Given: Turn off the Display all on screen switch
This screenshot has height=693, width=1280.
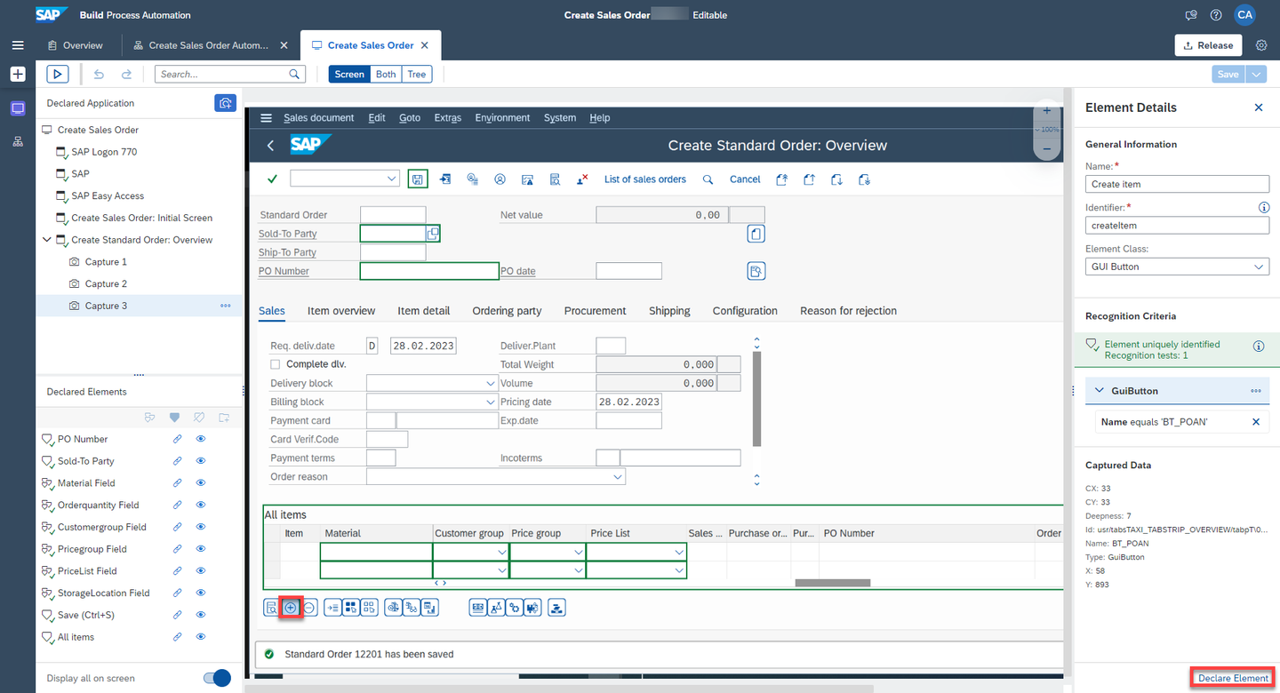Looking at the screenshot, I should coord(217,678).
